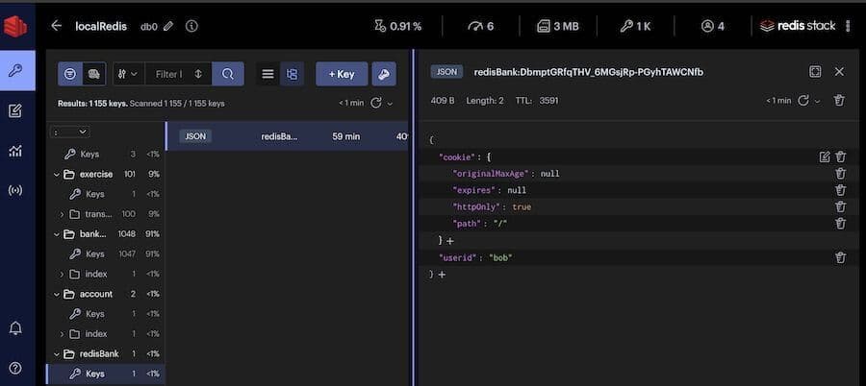866x386 pixels.
Task: Open the key type filter dropdown
Action: (126, 74)
